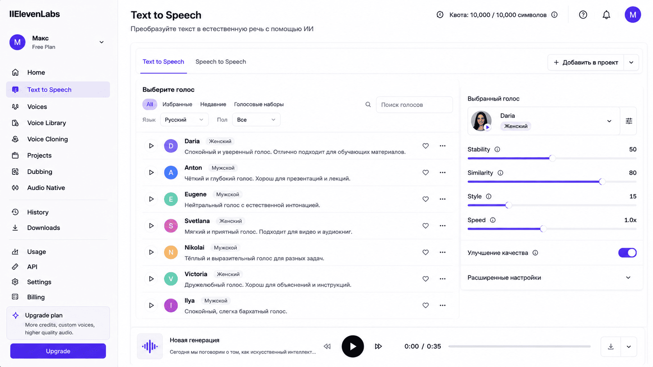Download the generated audio
Screen dimensions: 653x367
(611, 347)
